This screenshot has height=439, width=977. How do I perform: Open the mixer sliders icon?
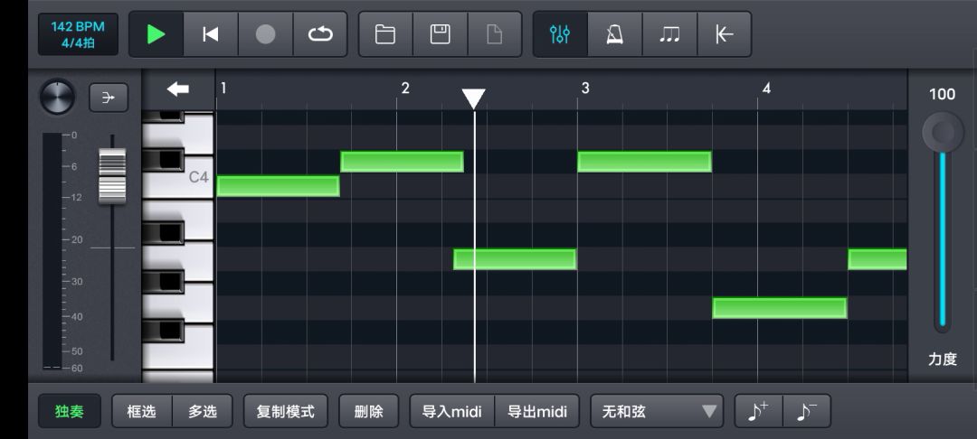click(x=560, y=34)
